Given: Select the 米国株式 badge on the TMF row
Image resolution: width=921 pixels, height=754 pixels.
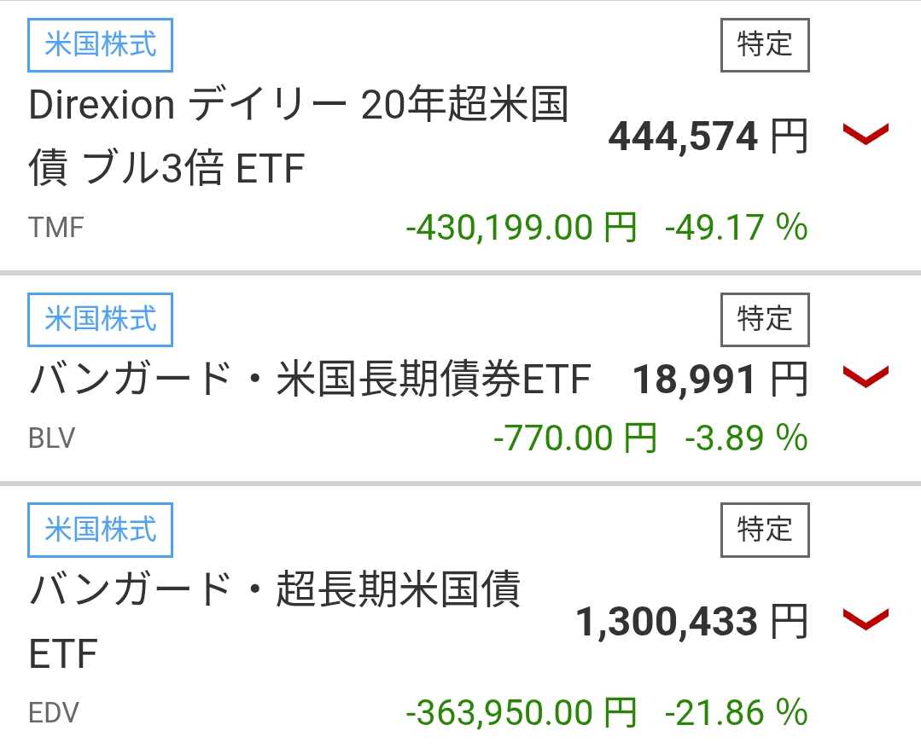Looking at the screenshot, I should (100, 45).
